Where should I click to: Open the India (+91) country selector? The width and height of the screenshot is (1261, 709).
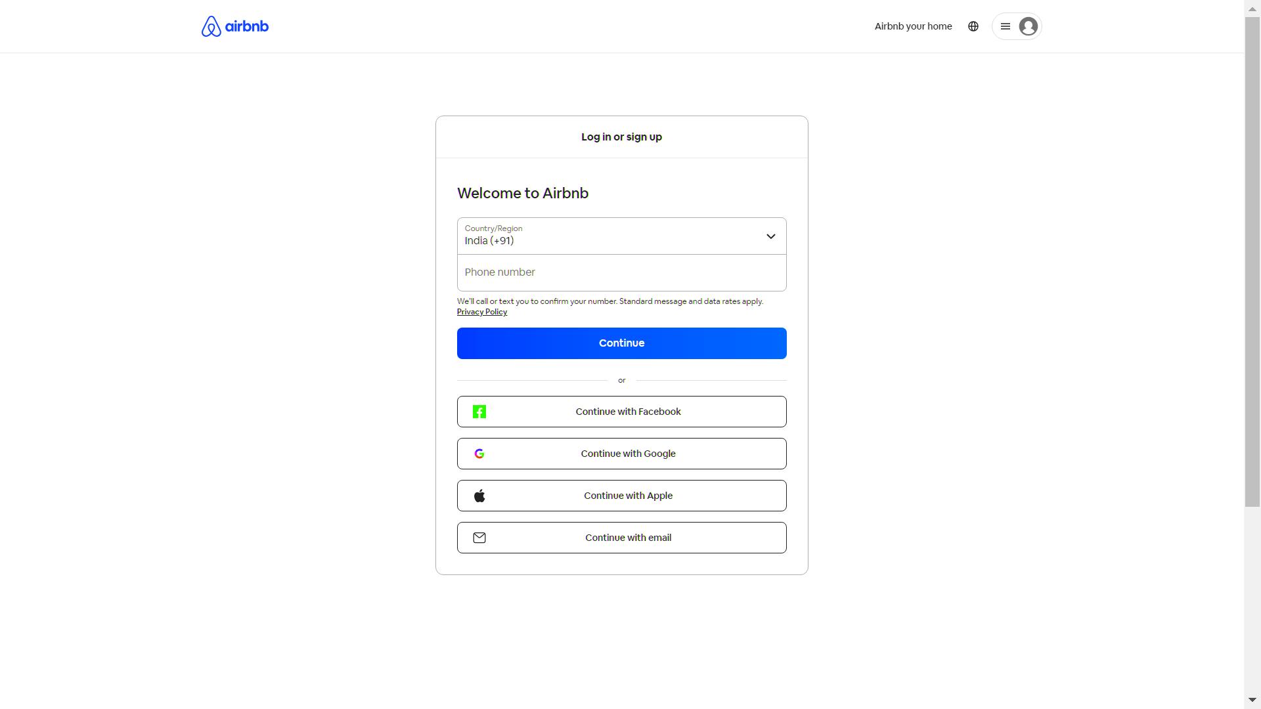621,236
